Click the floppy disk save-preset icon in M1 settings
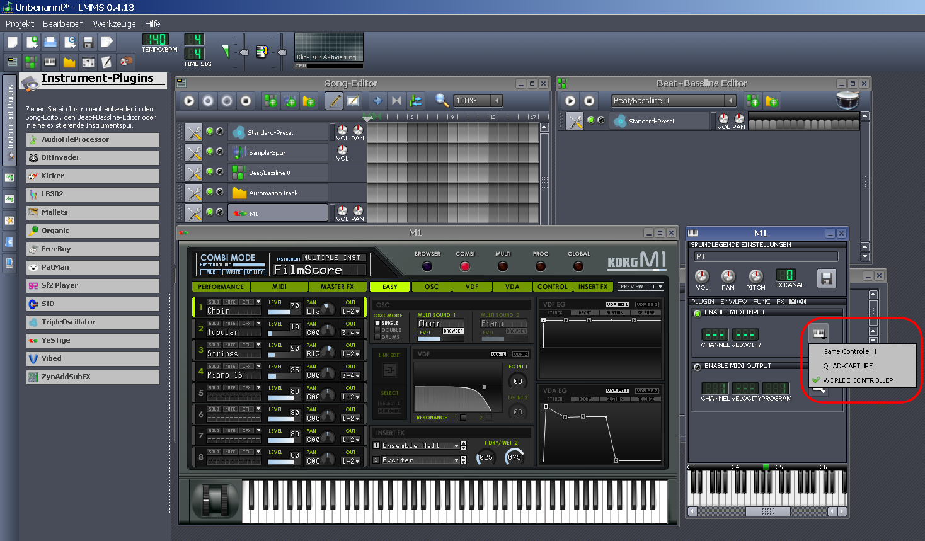925x541 pixels. [826, 279]
